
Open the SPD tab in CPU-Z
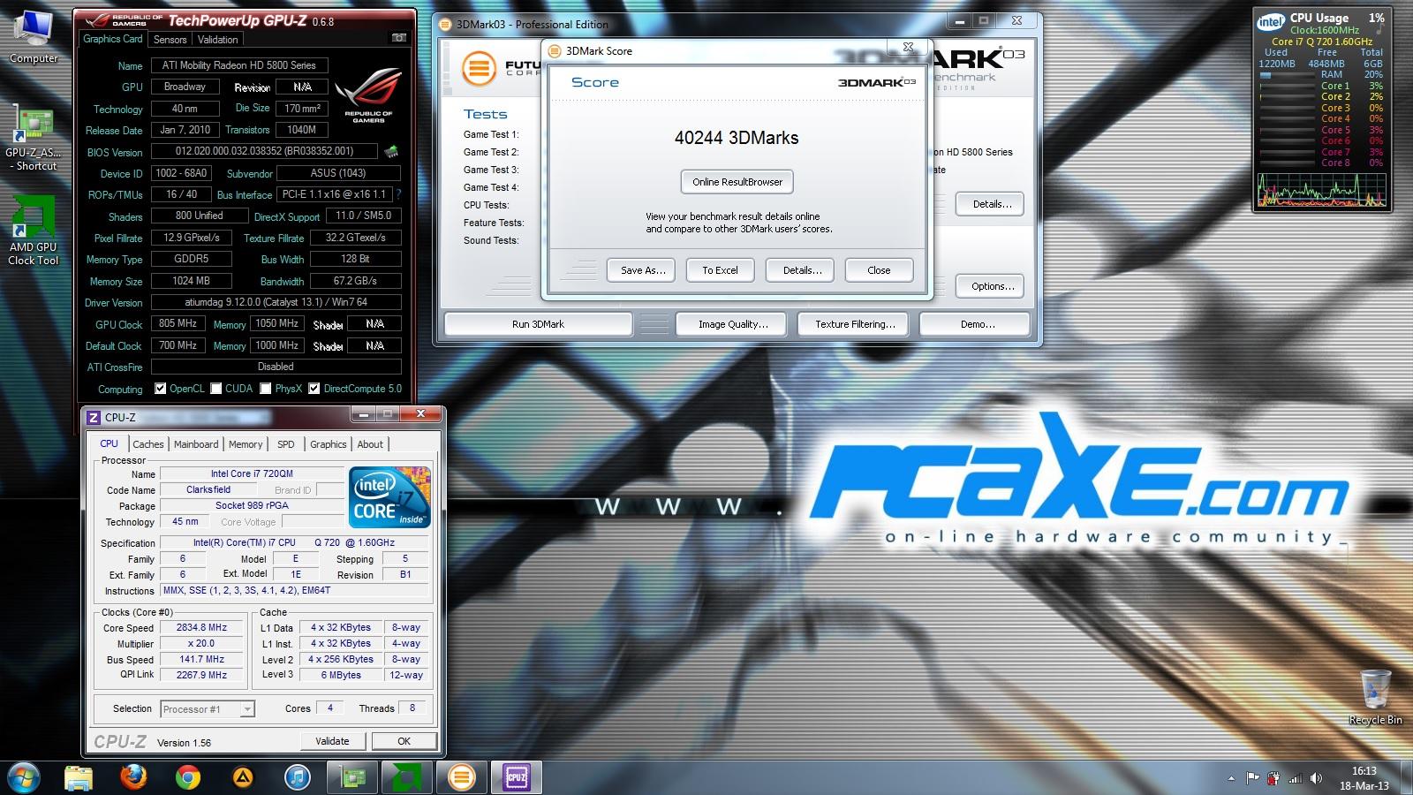coord(286,444)
